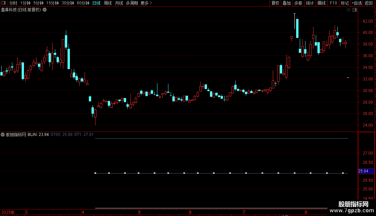Select the 5分钟 period
376x216 pixels.
coord(38,3)
